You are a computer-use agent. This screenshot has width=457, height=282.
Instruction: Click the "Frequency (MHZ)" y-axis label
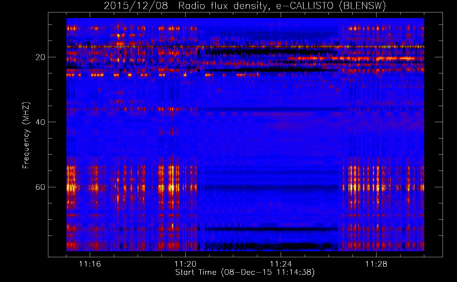click(x=26, y=135)
